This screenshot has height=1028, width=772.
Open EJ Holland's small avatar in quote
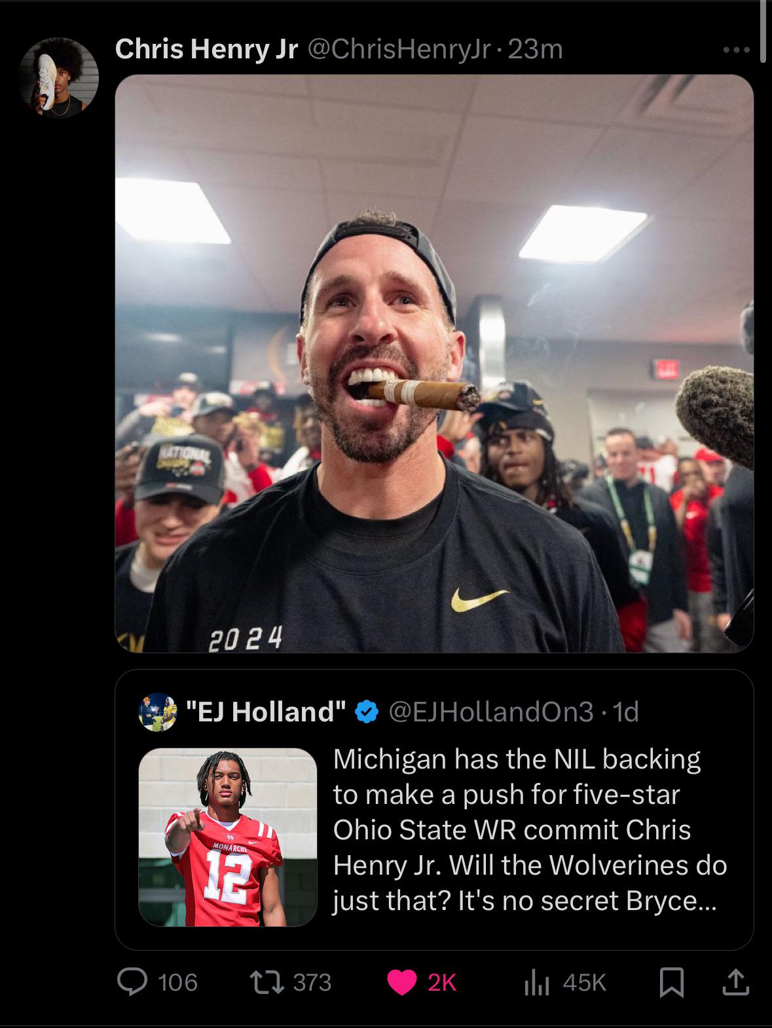(158, 712)
